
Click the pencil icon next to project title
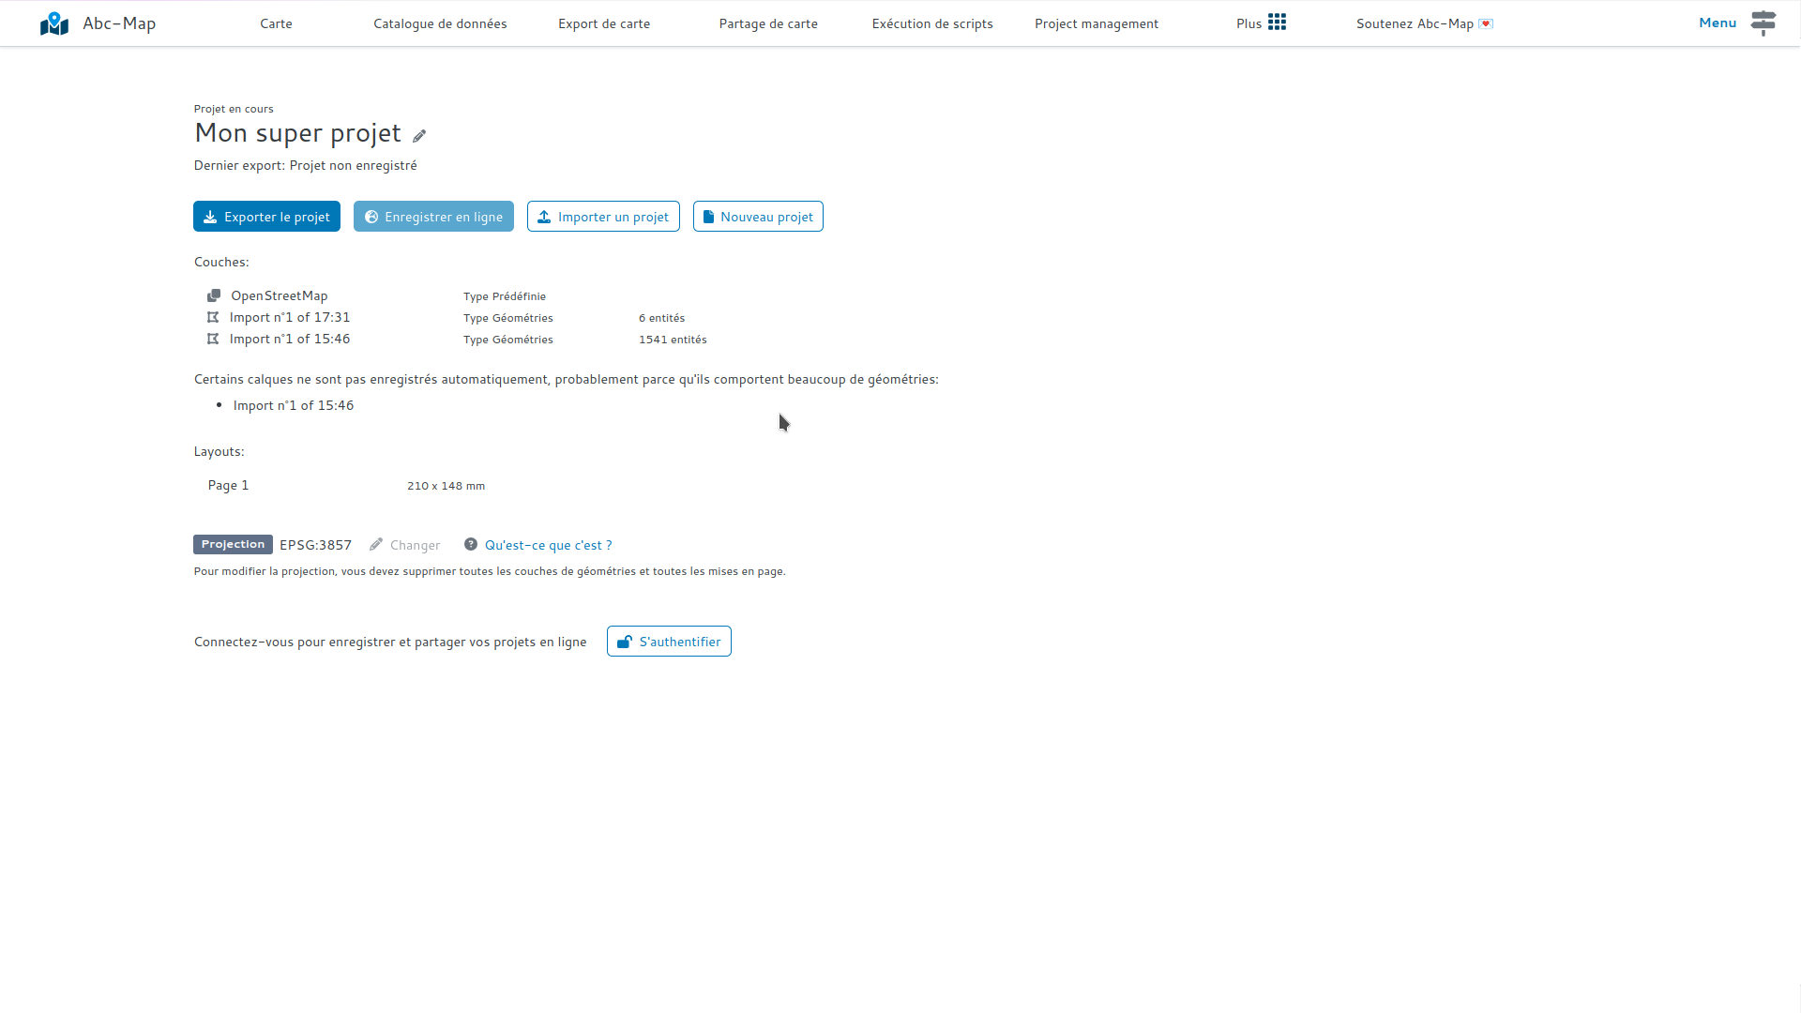pos(419,136)
